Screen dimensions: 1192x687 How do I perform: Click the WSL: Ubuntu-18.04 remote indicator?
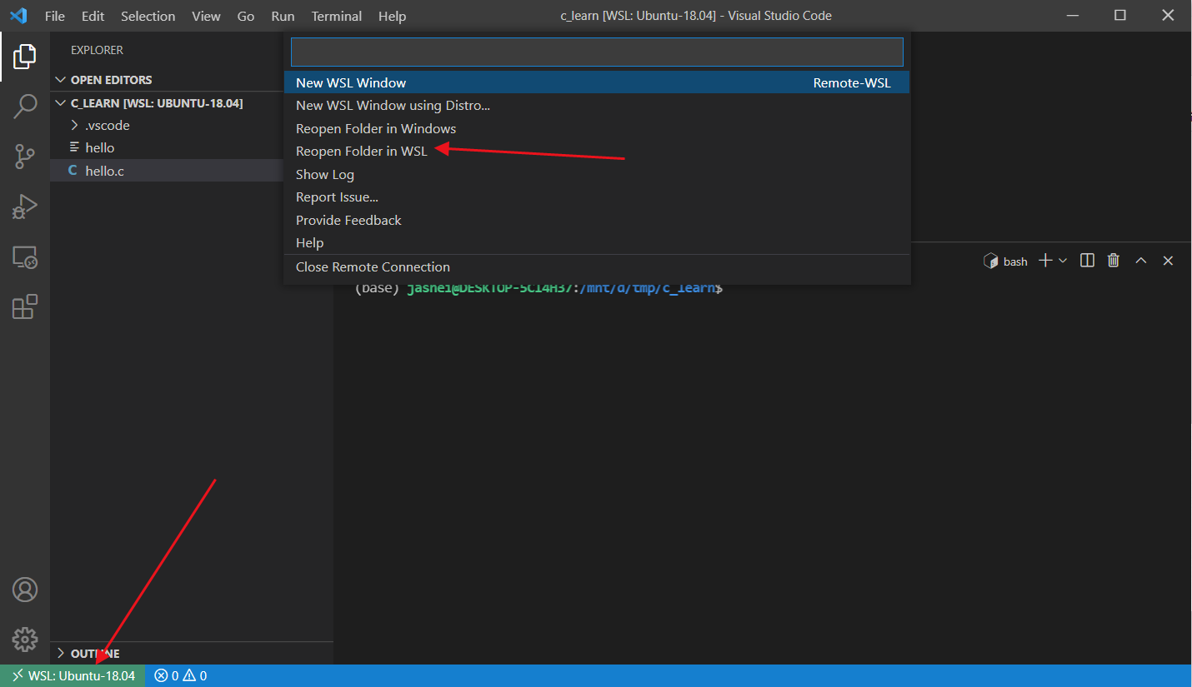pyautogui.click(x=73, y=676)
